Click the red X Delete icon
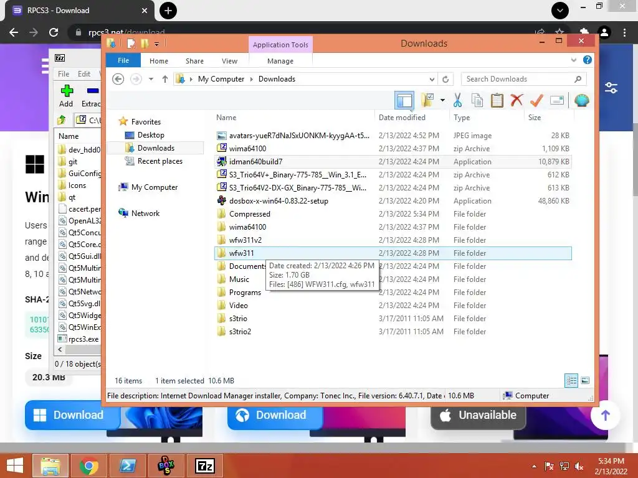Screen dimensions: 638x478 [x=517, y=100]
